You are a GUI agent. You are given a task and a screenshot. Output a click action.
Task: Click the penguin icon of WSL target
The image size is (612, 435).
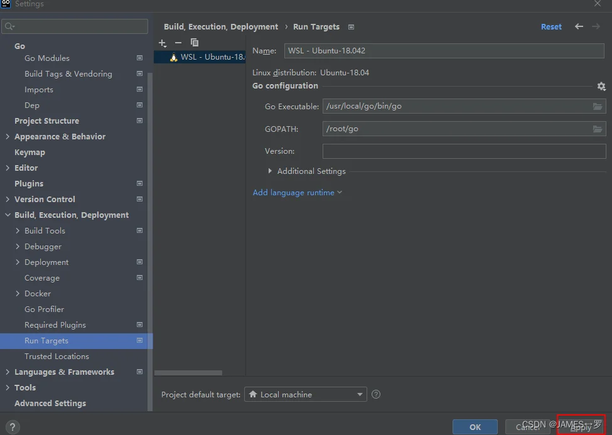coord(174,57)
